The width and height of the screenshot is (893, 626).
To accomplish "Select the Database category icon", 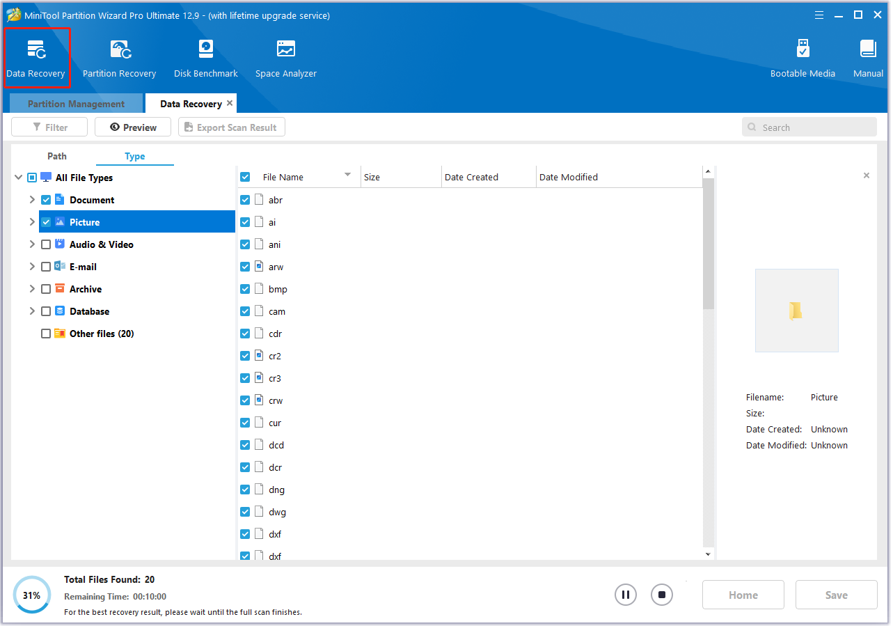I will [x=60, y=311].
